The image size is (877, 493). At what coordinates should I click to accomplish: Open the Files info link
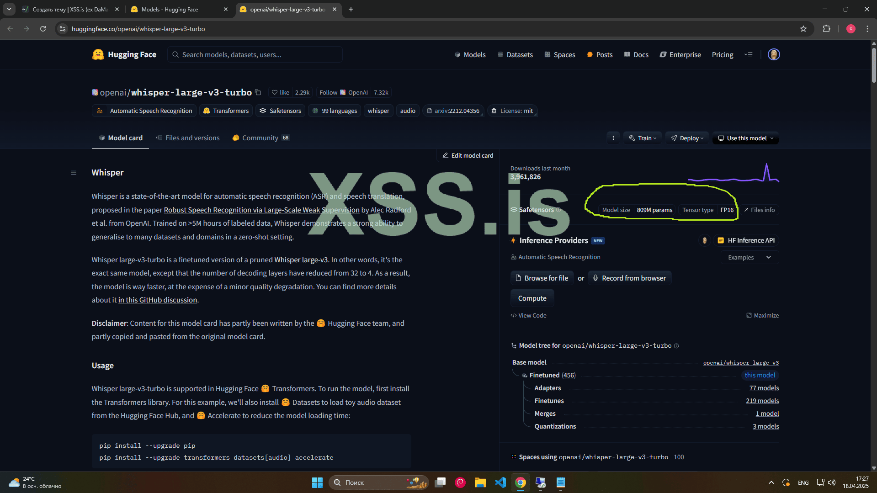click(760, 210)
